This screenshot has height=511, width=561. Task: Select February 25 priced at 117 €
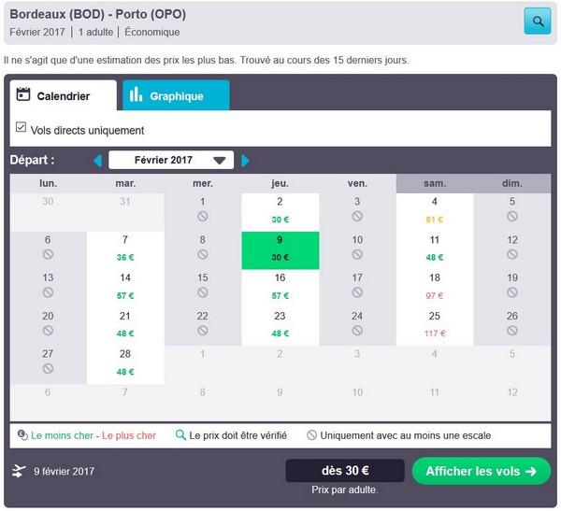click(x=435, y=325)
